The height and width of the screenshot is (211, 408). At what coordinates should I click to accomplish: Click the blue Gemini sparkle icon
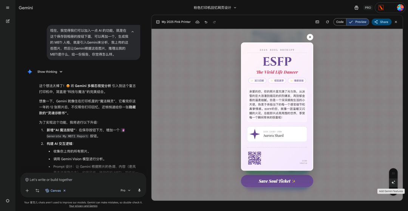pos(30,71)
